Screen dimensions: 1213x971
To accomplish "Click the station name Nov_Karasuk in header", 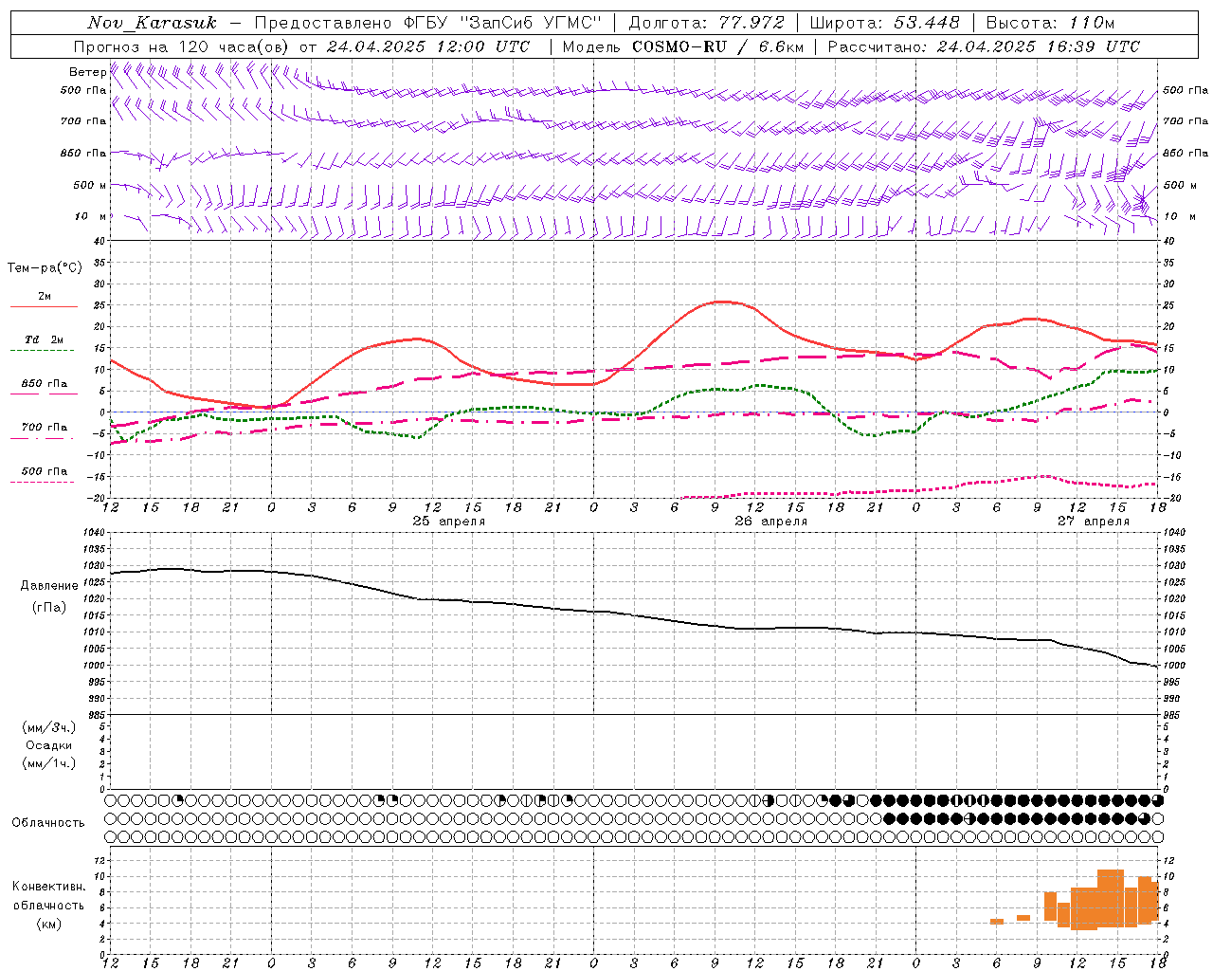I will pyautogui.click(x=152, y=23).
